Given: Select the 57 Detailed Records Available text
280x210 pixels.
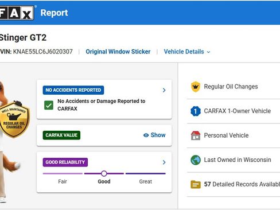Looking at the screenshot, I should (x=242, y=184).
